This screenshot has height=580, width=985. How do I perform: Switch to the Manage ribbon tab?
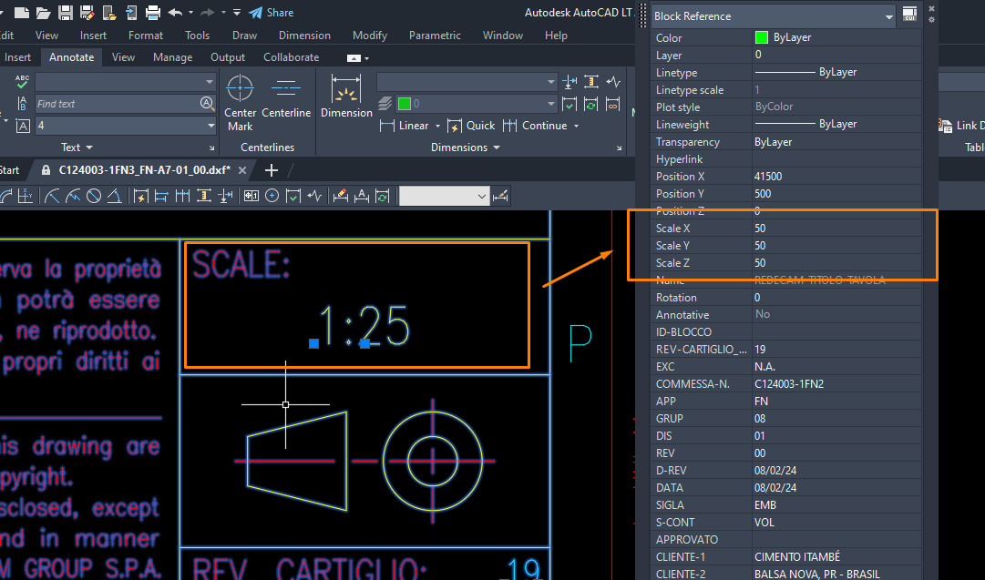(172, 57)
